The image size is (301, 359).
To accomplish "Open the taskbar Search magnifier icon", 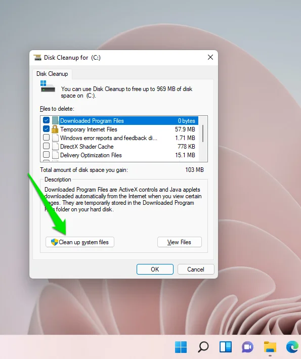I will point(203,347).
